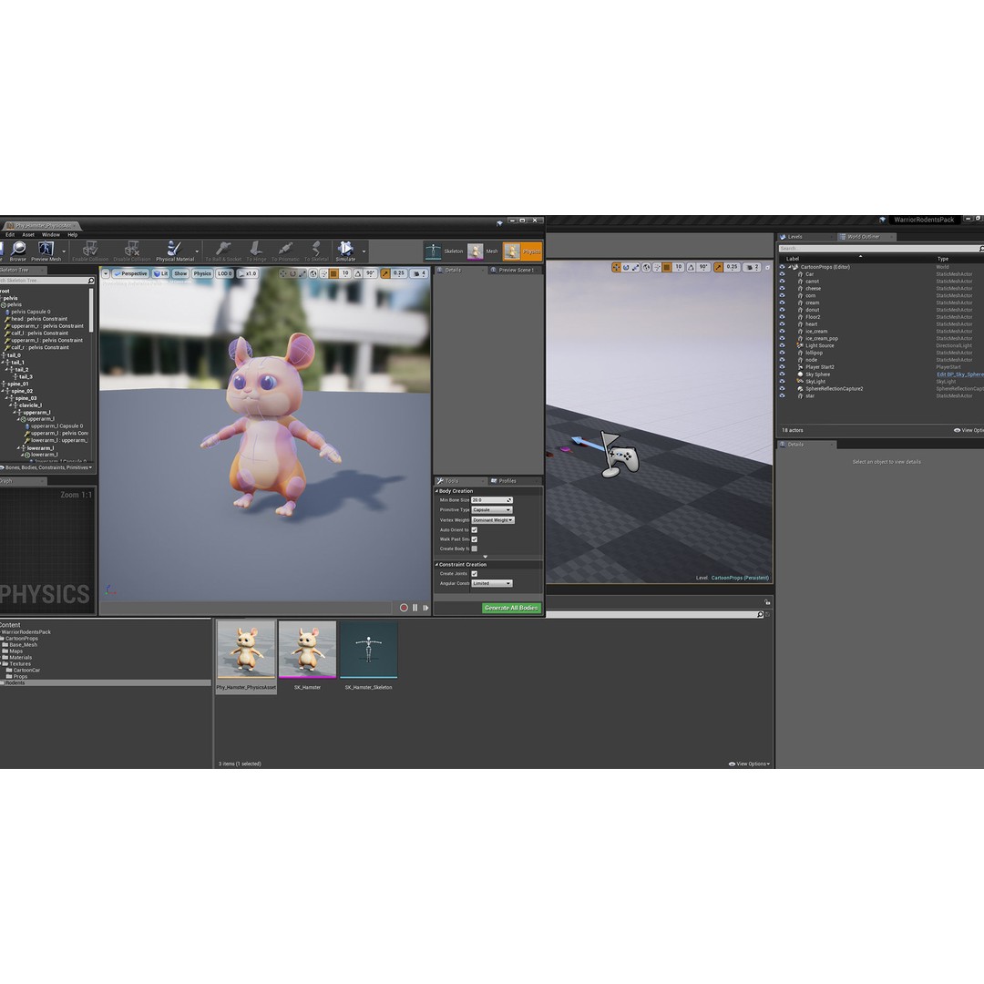Click the record button under the physics viewport
The height and width of the screenshot is (984, 984).
tap(404, 608)
